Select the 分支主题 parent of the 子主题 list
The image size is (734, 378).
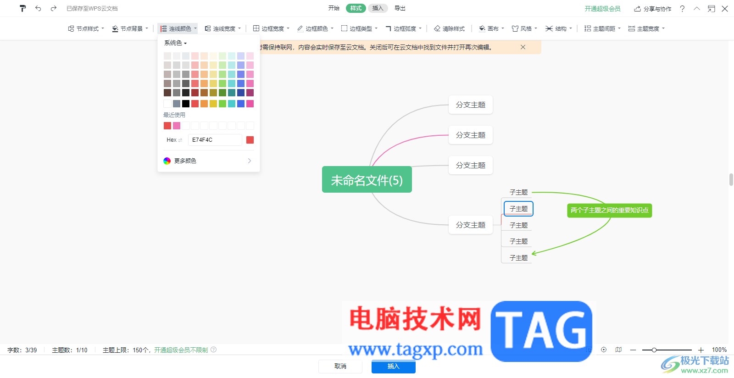(471, 225)
